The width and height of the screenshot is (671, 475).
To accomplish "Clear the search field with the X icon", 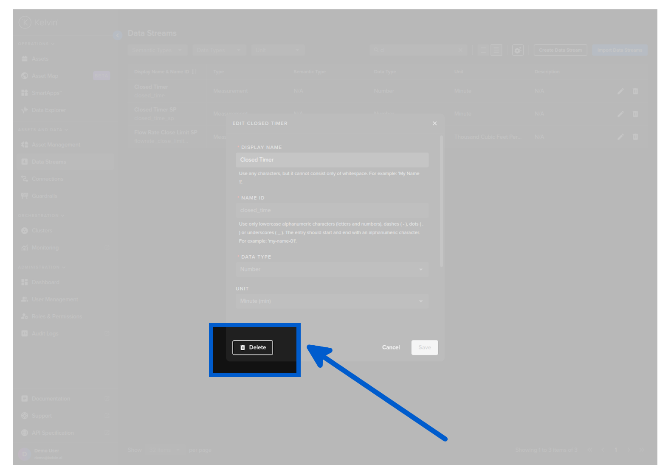I will [460, 50].
